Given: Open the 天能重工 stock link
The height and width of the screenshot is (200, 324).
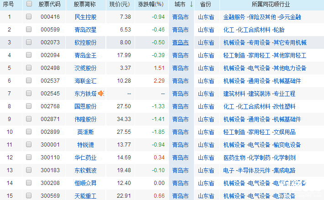Looking at the screenshot, I should tap(85, 196).
